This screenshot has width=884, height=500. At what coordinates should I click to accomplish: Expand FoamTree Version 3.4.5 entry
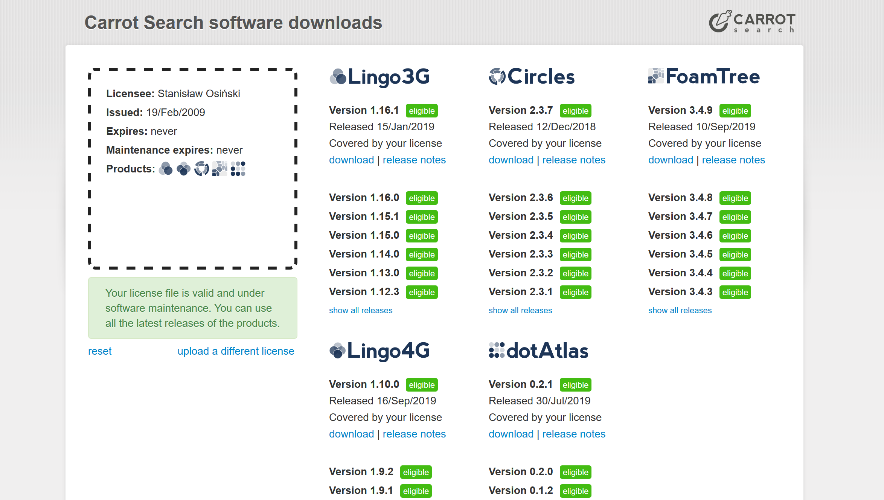pyautogui.click(x=680, y=254)
